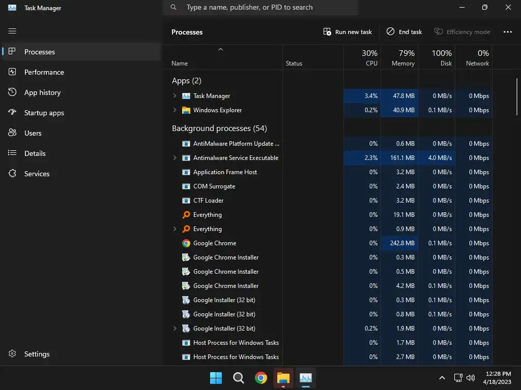Click the Details list icon

click(12, 153)
